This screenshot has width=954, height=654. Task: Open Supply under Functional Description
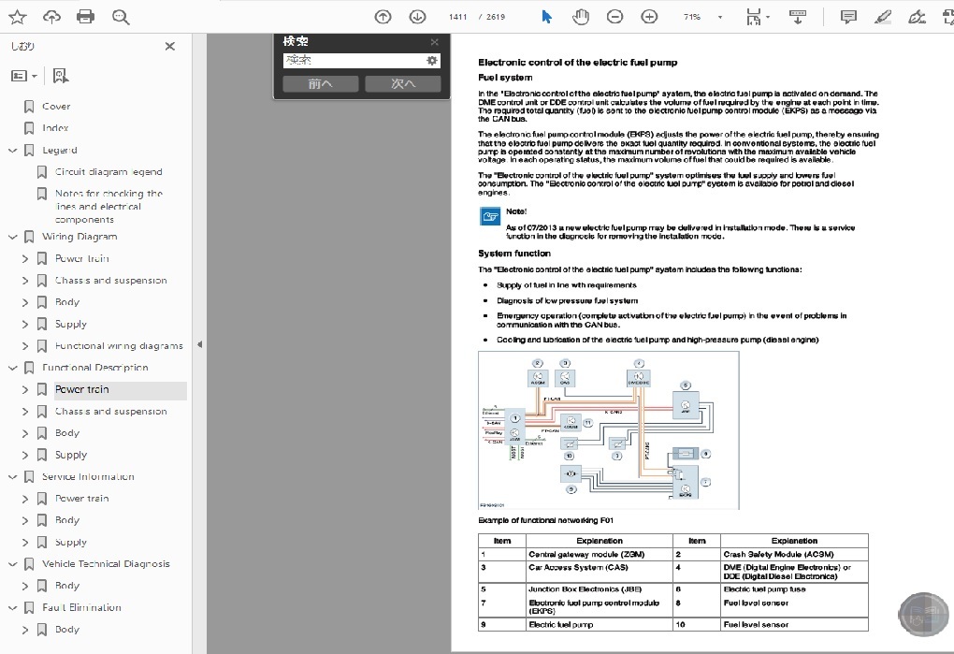coord(70,455)
